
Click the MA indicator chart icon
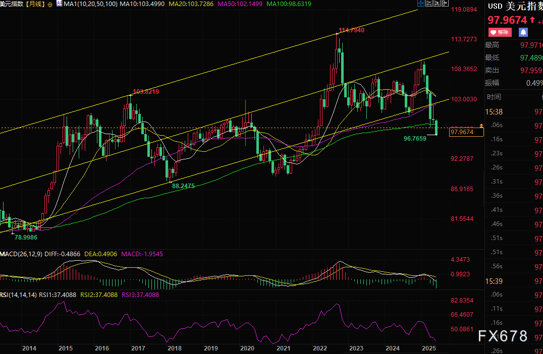(59, 4)
